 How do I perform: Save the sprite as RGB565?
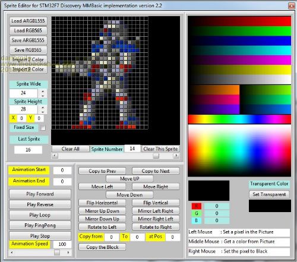[28, 50]
